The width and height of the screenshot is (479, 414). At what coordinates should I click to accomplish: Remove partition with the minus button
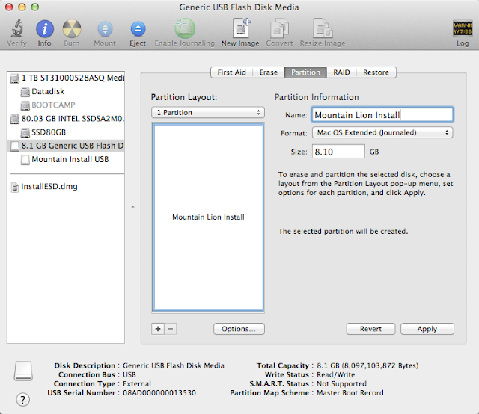click(171, 329)
